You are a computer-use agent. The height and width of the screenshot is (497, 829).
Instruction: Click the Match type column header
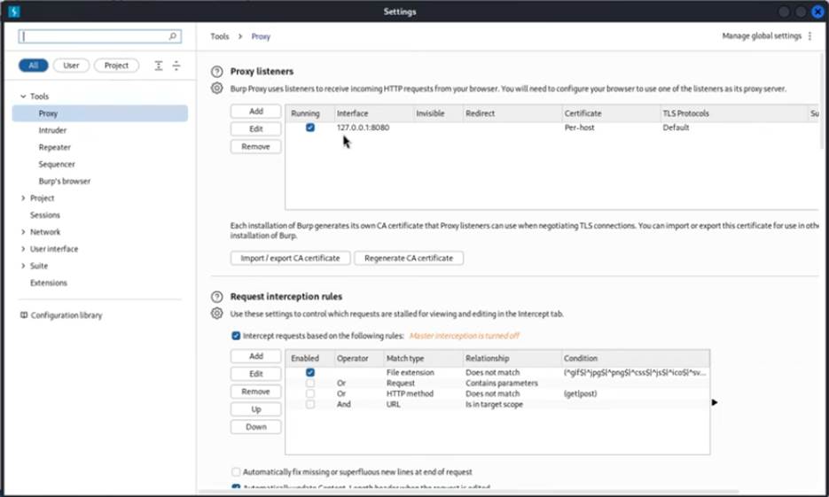422,358
